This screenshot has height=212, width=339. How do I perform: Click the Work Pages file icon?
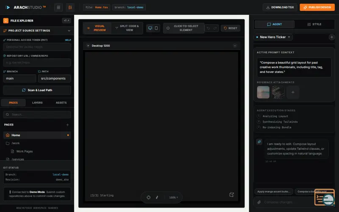click(13, 151)
